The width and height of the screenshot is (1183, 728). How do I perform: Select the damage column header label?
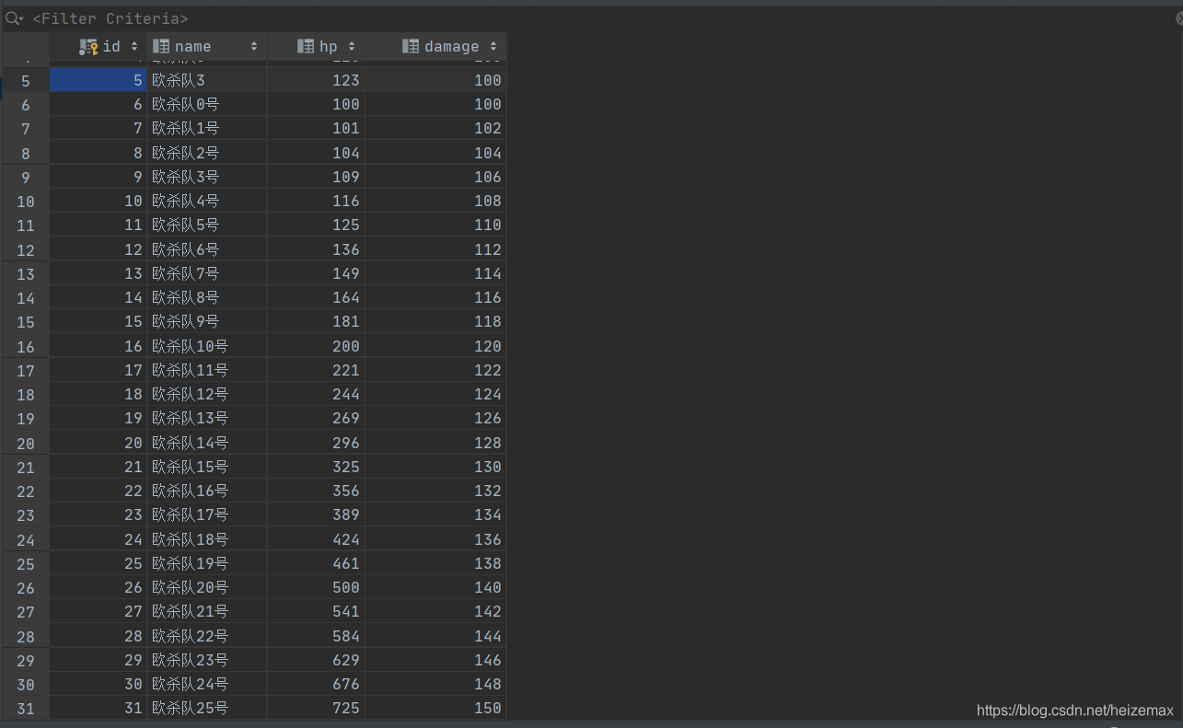452,46
